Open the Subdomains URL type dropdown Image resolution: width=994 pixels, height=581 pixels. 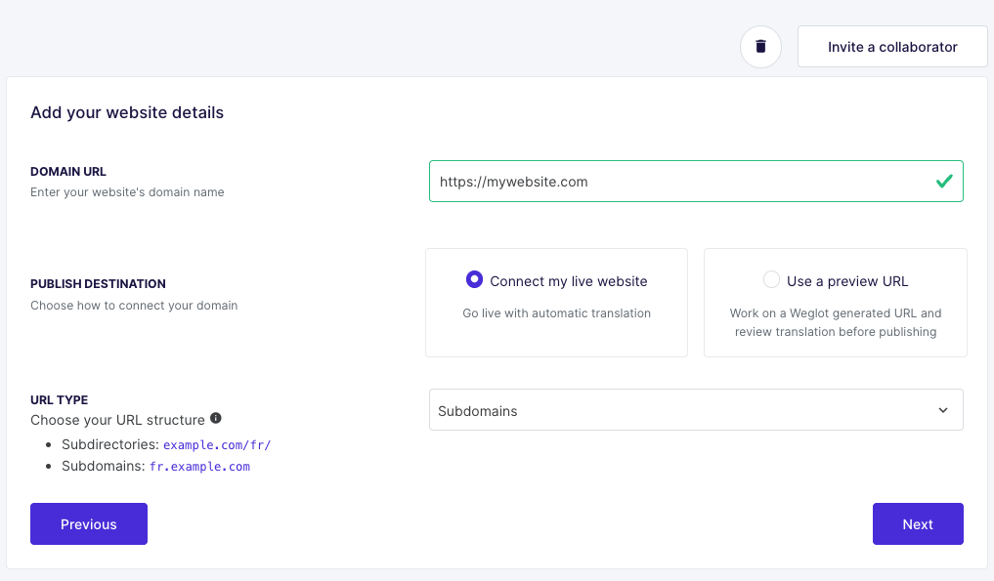click(696, 410)
